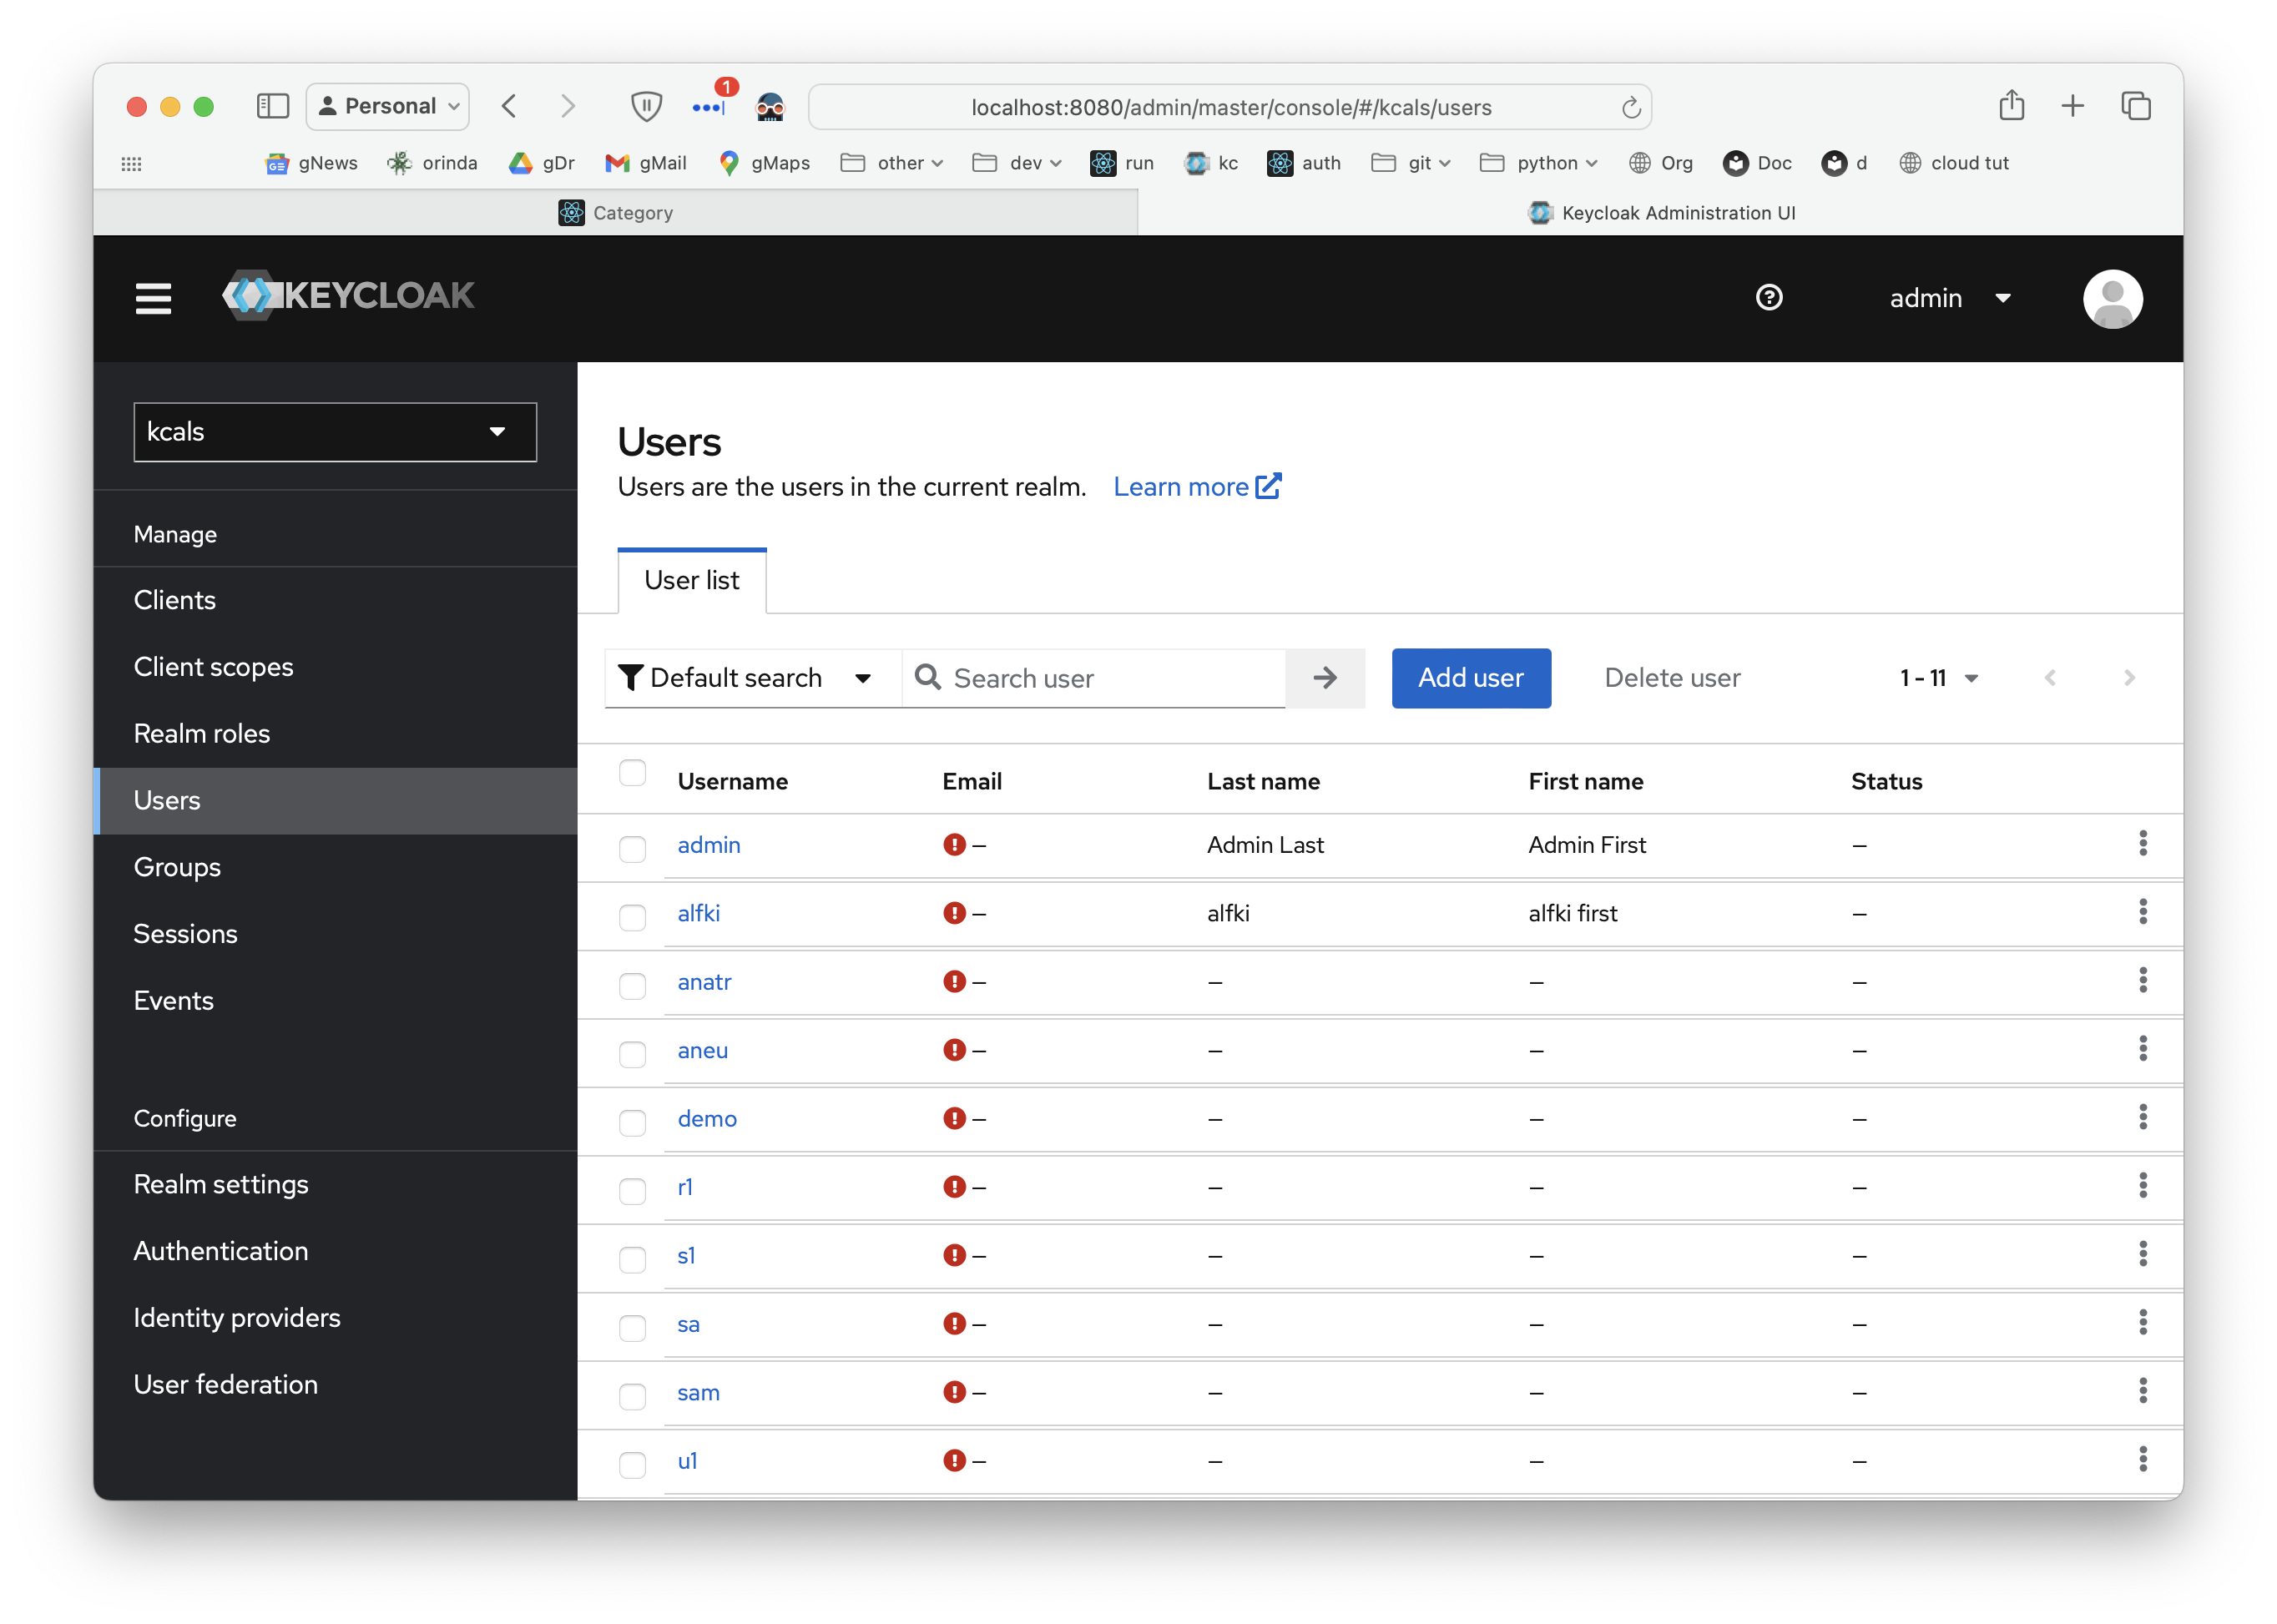Click the email warning icon for admin
The width and height of the screenshot is (2277, 1624).
(x=954, y=845)
